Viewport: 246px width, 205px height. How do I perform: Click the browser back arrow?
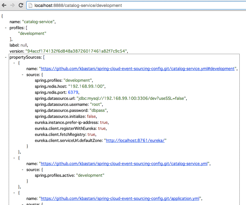coord(4,5)
